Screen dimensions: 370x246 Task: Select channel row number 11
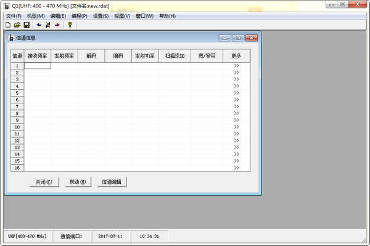17,134
